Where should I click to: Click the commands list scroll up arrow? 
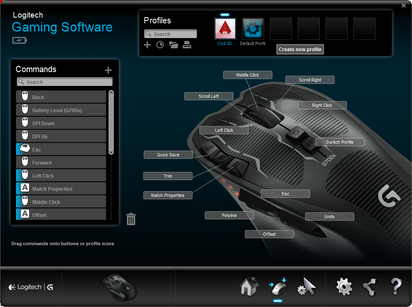click(x=111, y=93)
